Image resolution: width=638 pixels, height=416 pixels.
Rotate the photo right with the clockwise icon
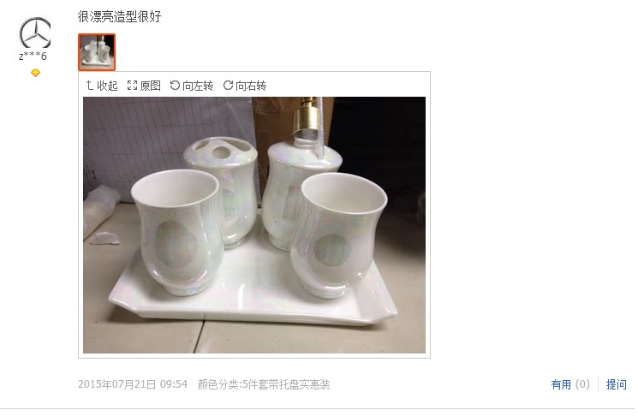point(229,85)
